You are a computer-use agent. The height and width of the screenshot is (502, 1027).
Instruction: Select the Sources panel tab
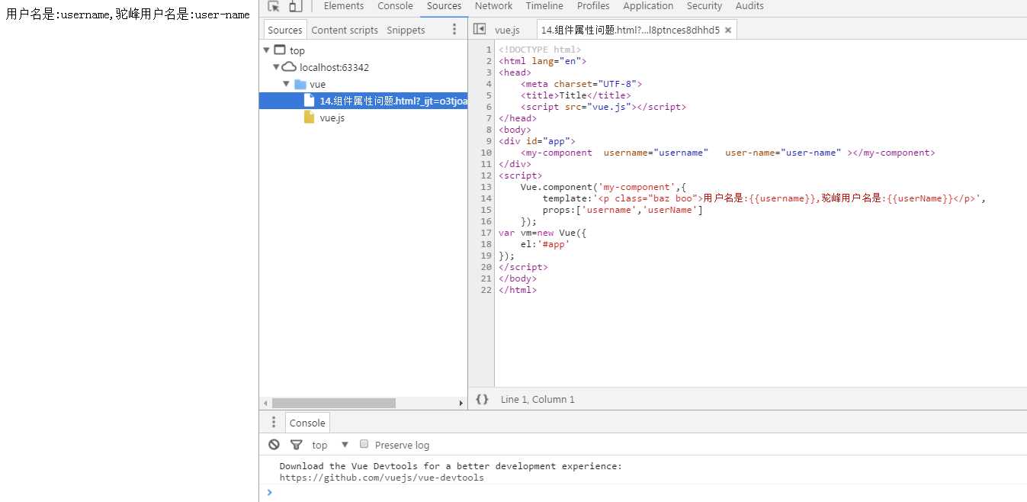pos(444,6)
